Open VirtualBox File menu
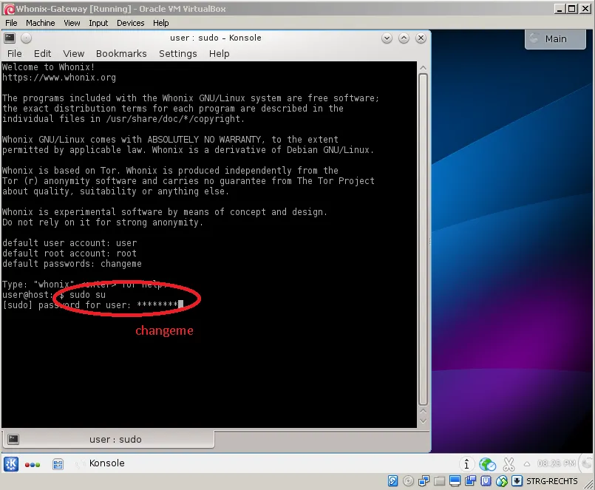Screen dimensions: 595x490 point(11,23)
